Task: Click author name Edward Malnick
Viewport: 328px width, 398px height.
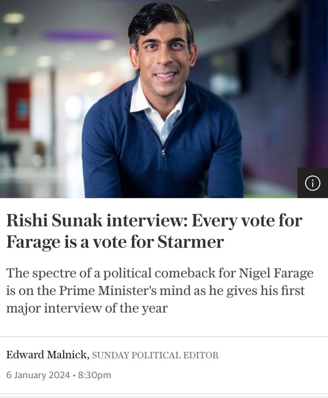Action: point(47,355)
